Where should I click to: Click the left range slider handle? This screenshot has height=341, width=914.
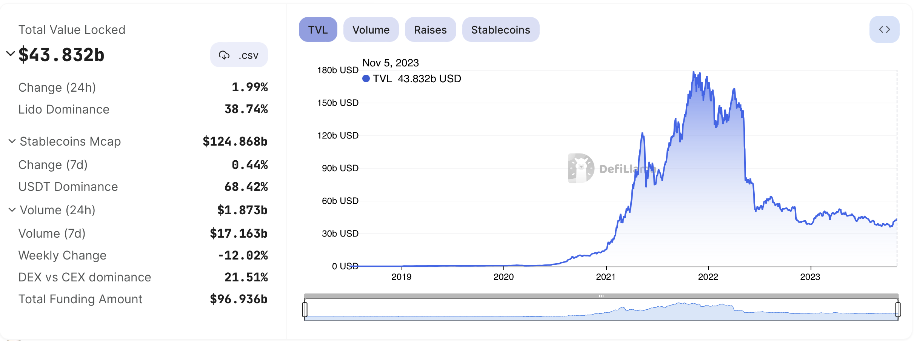(x=305, y=309)
